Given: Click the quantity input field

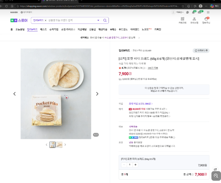Looking at the screenshot, I should pos(130,165).
